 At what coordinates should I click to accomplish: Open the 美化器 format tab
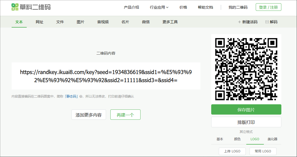272,139
